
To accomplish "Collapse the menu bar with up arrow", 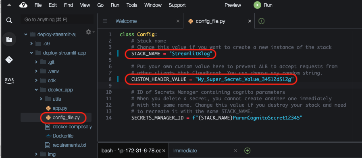I will point(9,5).
